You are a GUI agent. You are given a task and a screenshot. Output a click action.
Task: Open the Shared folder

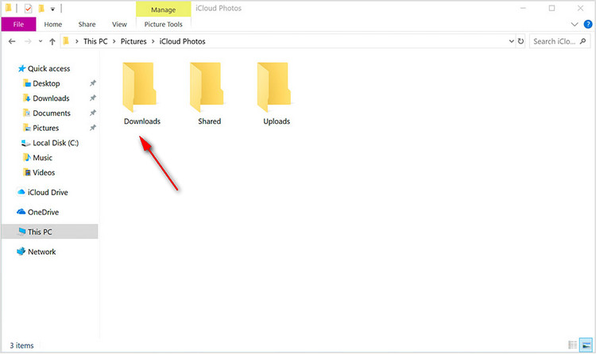coord(209,94)
